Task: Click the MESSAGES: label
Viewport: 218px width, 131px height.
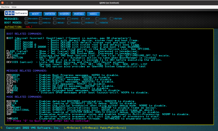Action: 12,19
